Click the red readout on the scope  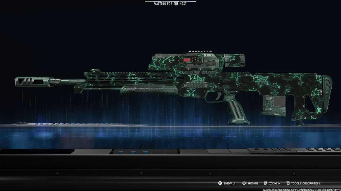(188, 59)
